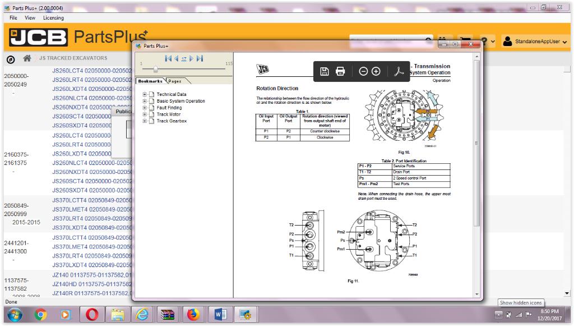Select Fault Finding bookmark label
574x326 pixels.
[169, 108]
